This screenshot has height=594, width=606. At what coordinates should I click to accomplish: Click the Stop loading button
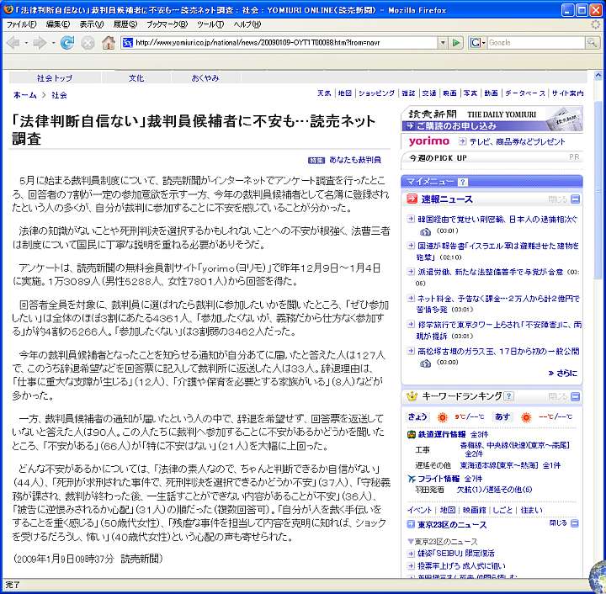click(88, 42)
